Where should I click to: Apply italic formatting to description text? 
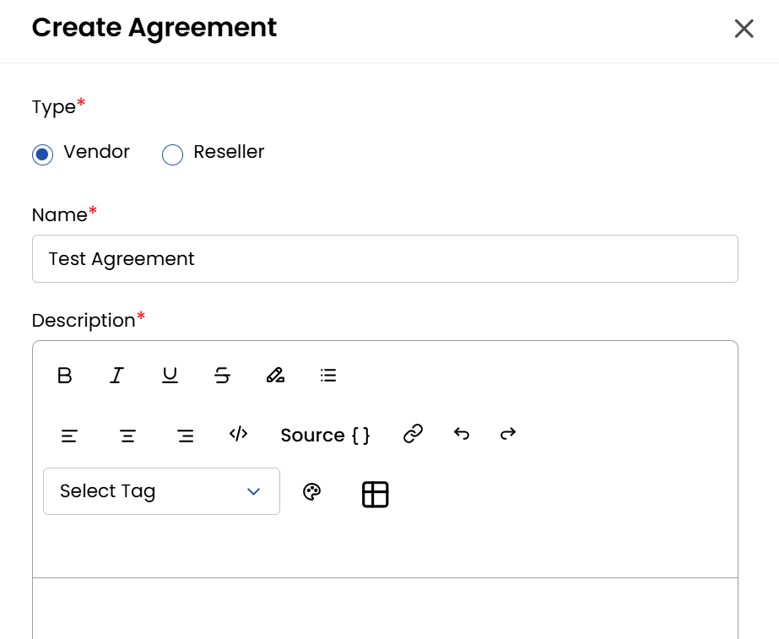(x=117, y=376)
